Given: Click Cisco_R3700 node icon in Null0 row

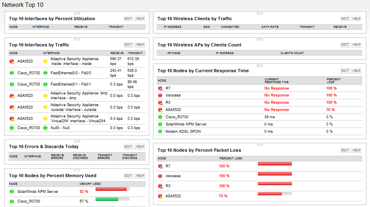Looking at the screenshot, I should (x=12, y=128).
